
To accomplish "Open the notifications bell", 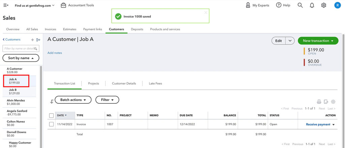I will point(312,5).
